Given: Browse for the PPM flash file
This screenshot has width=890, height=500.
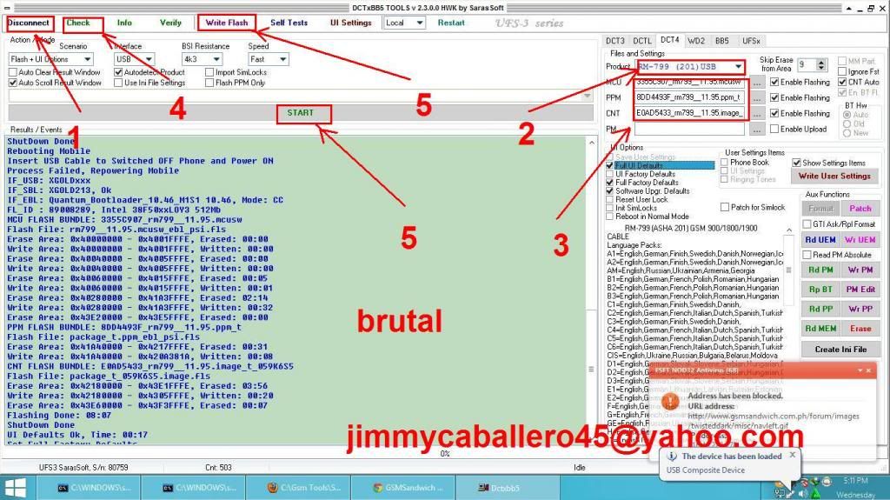Looking at the screenshot, I should point(757,97).
